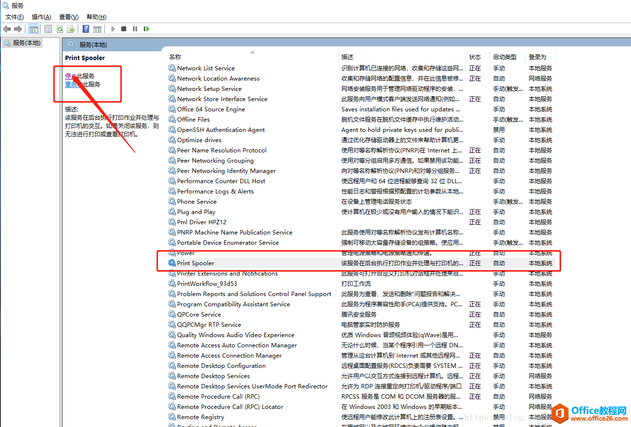
Task: Click the Start Service play icon
Action: click(113, 29)
